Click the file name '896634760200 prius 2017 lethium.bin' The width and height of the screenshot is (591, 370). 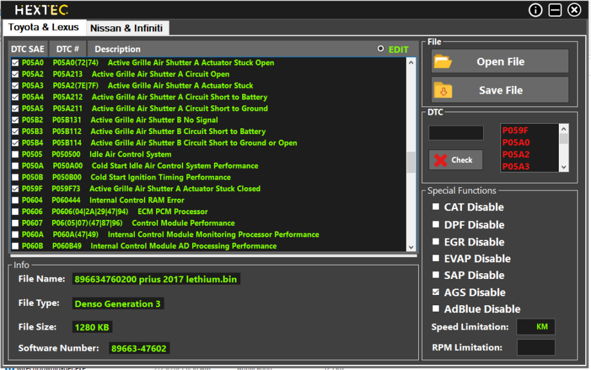(156, 280)
